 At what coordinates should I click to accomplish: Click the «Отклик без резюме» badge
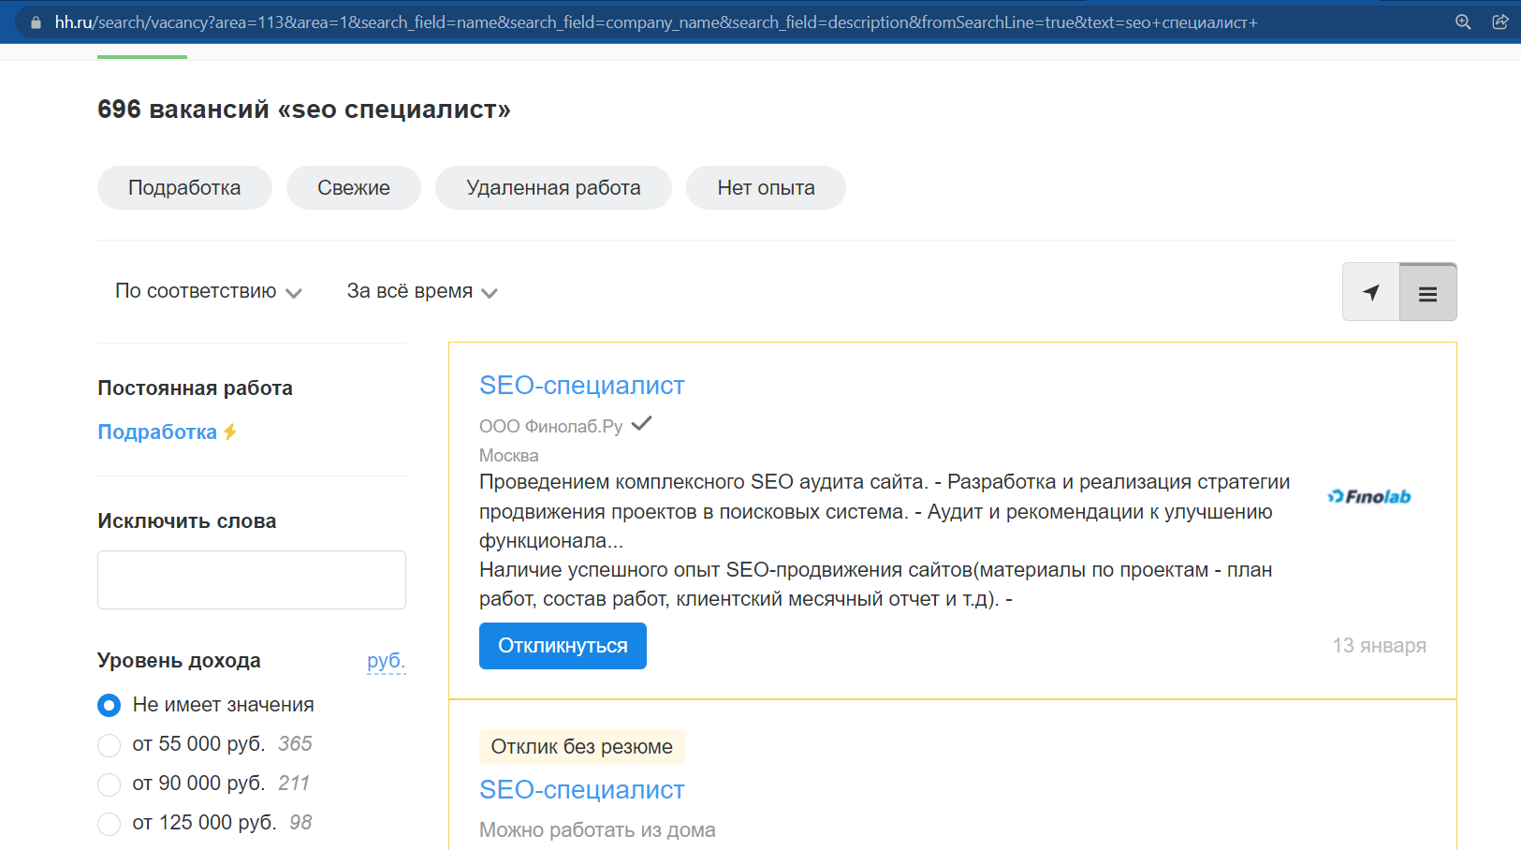(581, 746)
